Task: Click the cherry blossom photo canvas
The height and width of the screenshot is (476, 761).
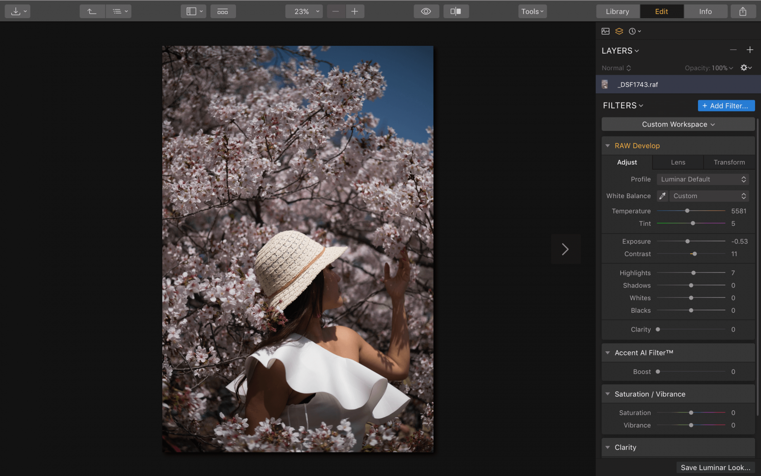Action: tap(298, 249)
